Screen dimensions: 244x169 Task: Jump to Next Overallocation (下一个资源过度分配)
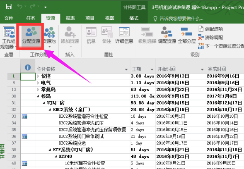pyautogui.click(x=221, y=46)
